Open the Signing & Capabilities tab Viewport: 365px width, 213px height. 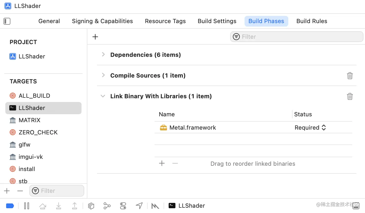[102, 21]
